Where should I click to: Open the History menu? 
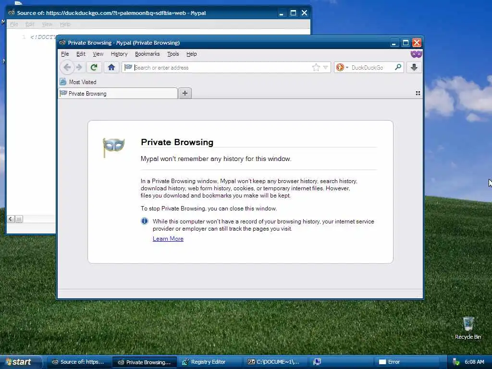(119, 54)
